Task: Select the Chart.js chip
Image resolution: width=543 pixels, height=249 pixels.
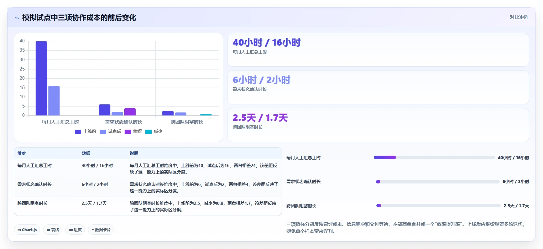Action: (27, 230)
